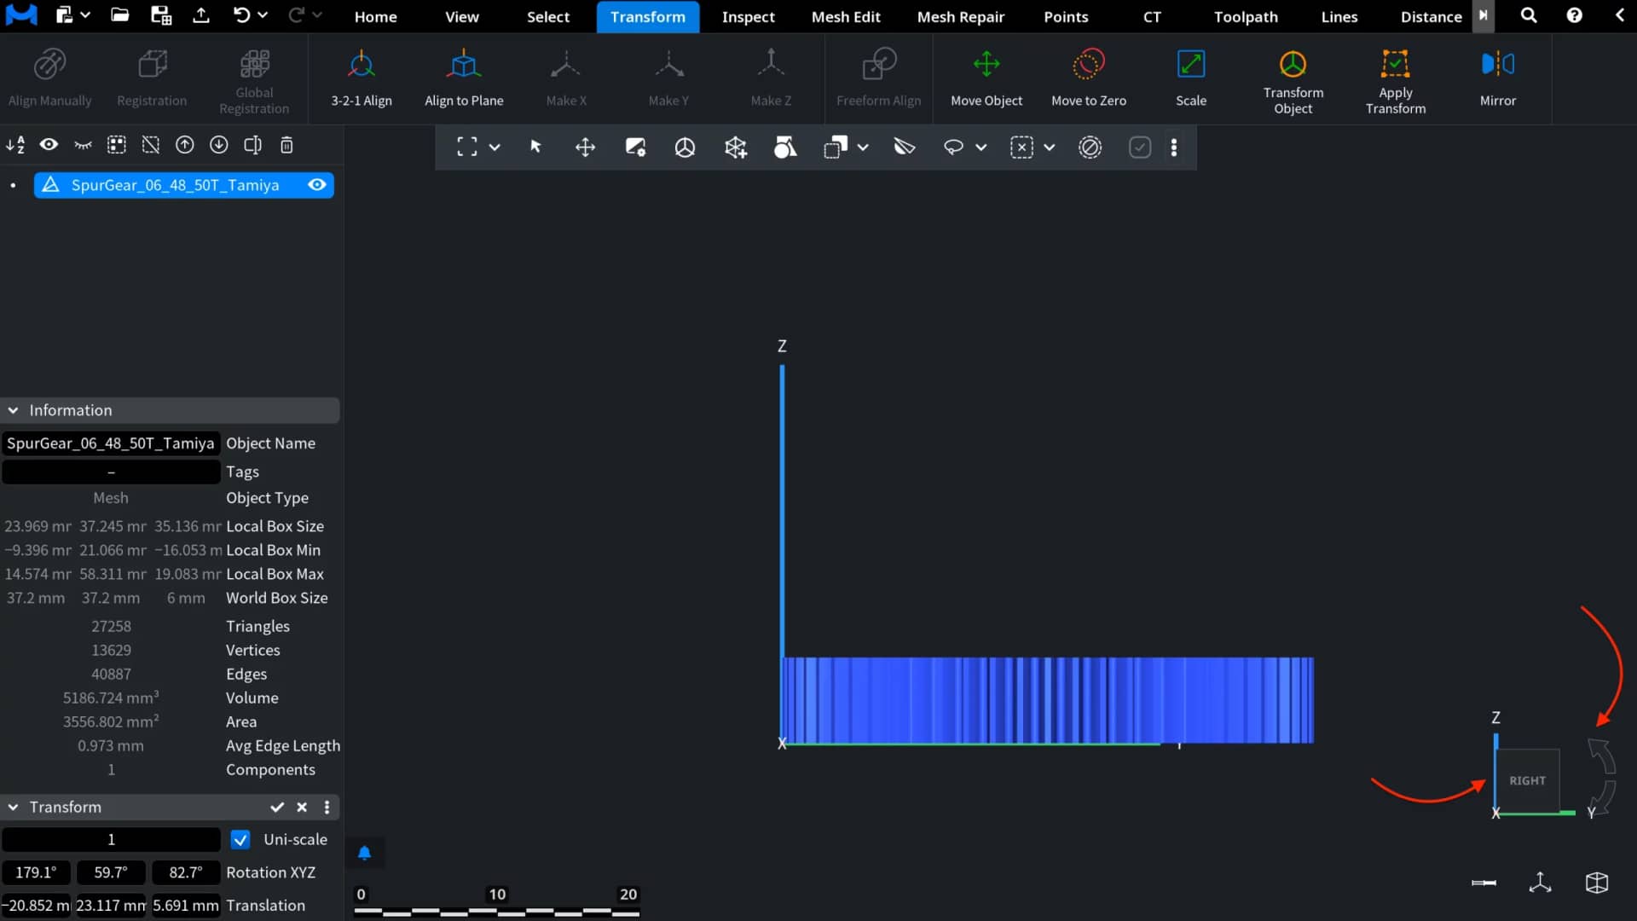Open the Transform panel three-dot menu

(327, 807)
